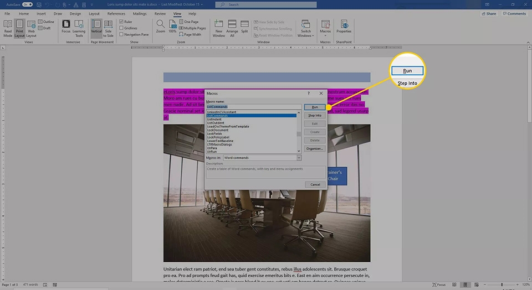Select Vertical page movement
The image size is (532, 290).
click(96, 27)
